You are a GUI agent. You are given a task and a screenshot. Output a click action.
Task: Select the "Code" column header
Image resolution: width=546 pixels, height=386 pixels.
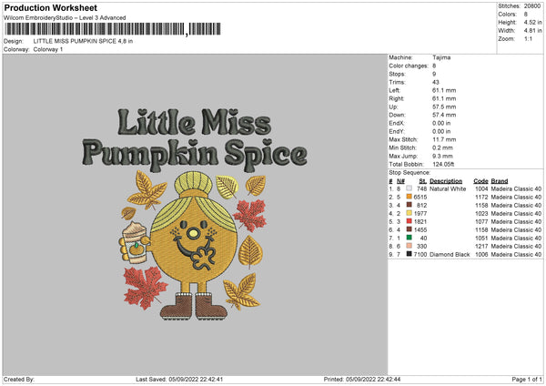(x=480, y=181)
